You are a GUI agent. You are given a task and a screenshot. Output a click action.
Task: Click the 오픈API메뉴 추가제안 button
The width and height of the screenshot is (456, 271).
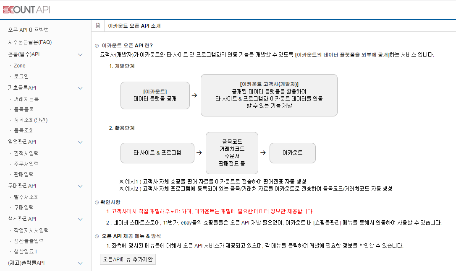pyautogui.click(x=128, y=259)
